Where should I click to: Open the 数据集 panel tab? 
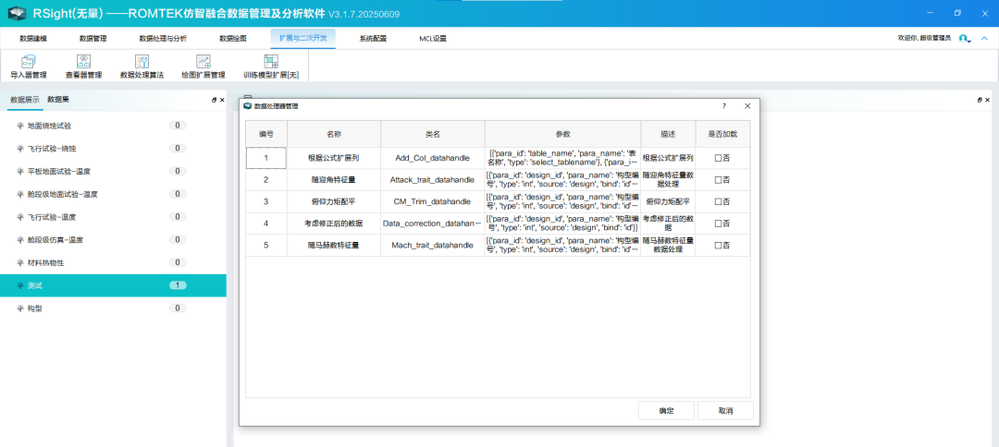point(58,99)
